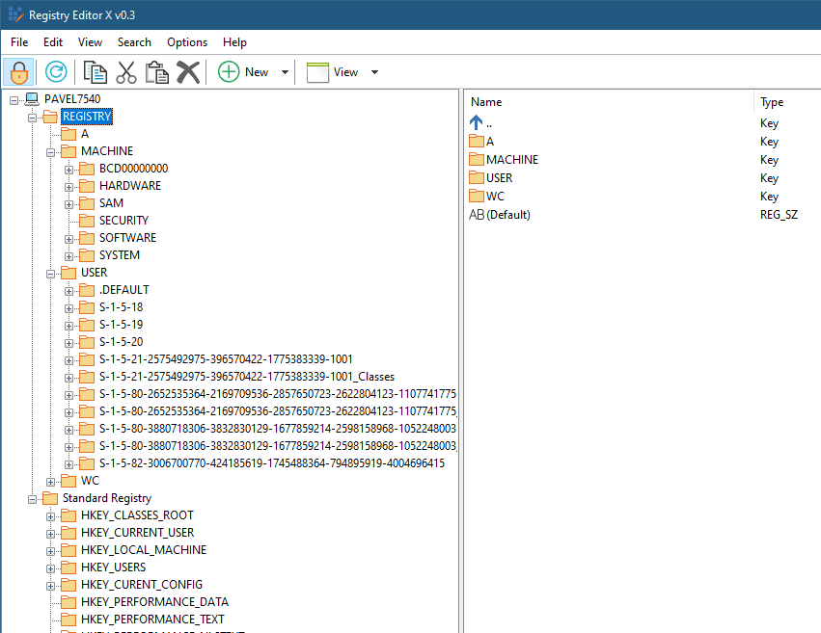Click the REG_SZ type cell
The height and width of the screenshot is (633, 821).
779,214
